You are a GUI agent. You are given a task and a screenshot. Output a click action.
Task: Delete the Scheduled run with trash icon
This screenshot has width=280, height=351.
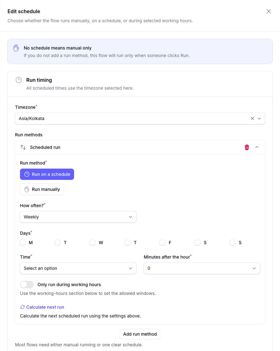point(247,147)
